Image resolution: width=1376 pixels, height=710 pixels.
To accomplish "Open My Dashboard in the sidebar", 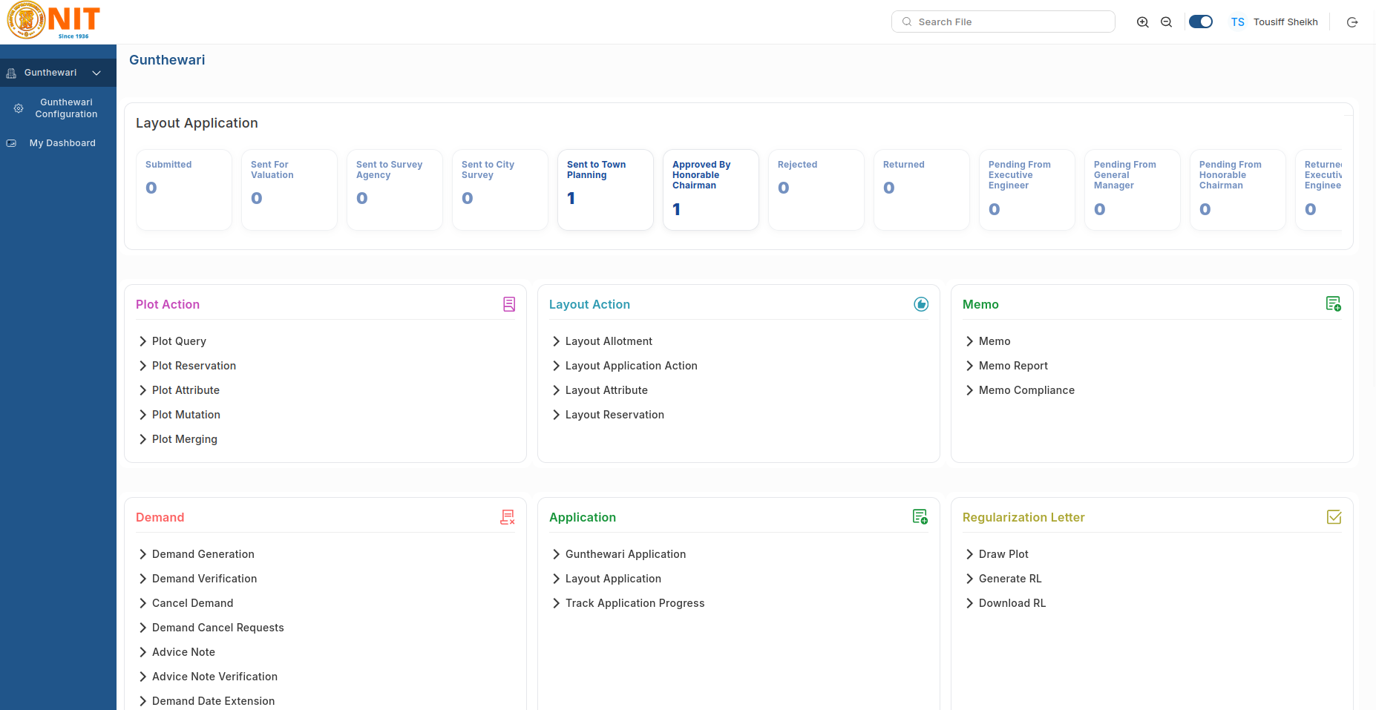I will click(x=62, y=143).
